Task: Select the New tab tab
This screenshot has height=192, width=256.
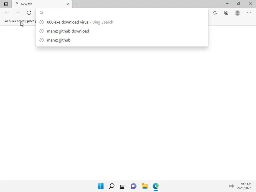Action: tap(42, 4)
